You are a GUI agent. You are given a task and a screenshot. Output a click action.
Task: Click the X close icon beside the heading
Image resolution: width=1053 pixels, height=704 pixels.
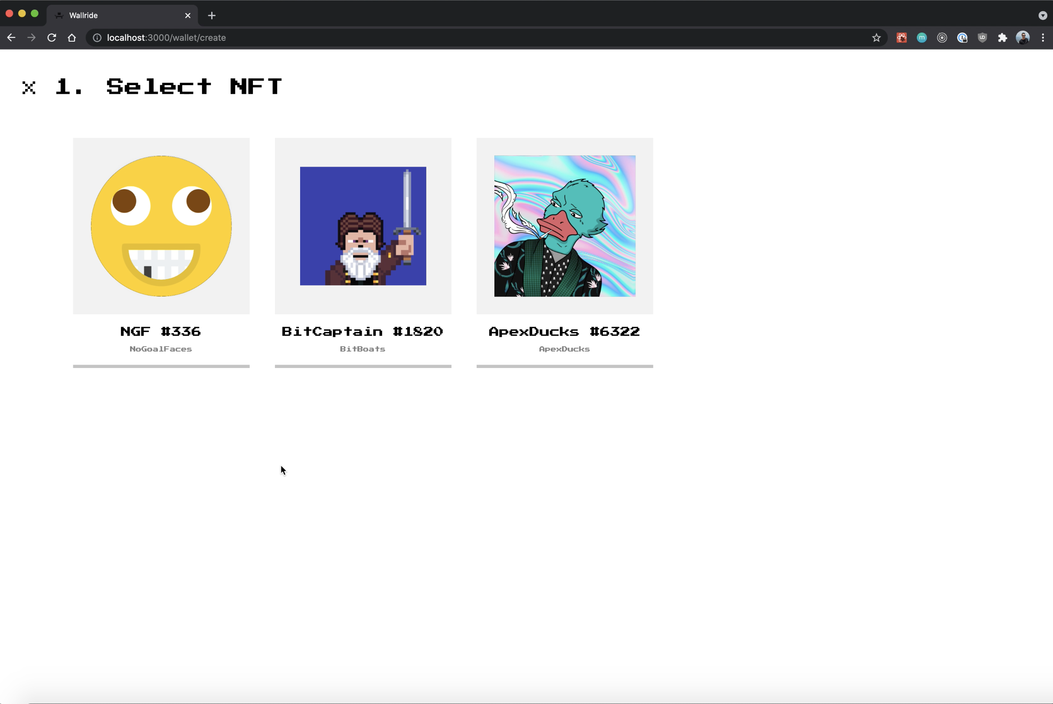tap(29, 88)
